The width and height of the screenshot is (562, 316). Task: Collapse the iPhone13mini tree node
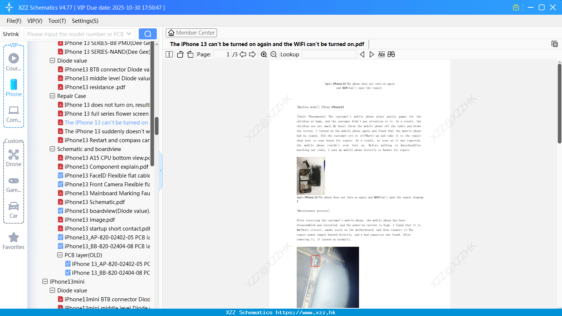point(45,281)
